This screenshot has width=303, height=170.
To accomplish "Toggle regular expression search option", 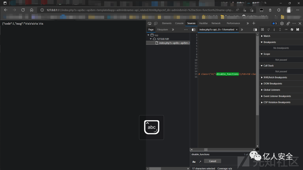I will pos(200,162).
